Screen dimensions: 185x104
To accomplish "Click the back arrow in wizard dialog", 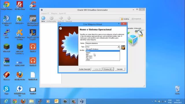I will 61,28.
